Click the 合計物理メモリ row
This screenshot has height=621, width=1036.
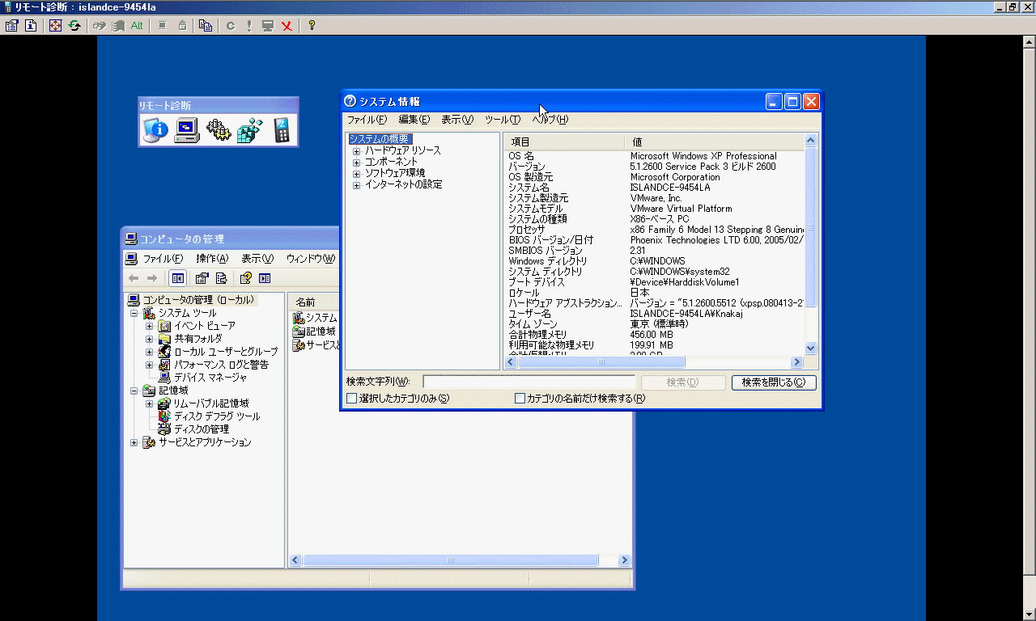pos(656,335)
